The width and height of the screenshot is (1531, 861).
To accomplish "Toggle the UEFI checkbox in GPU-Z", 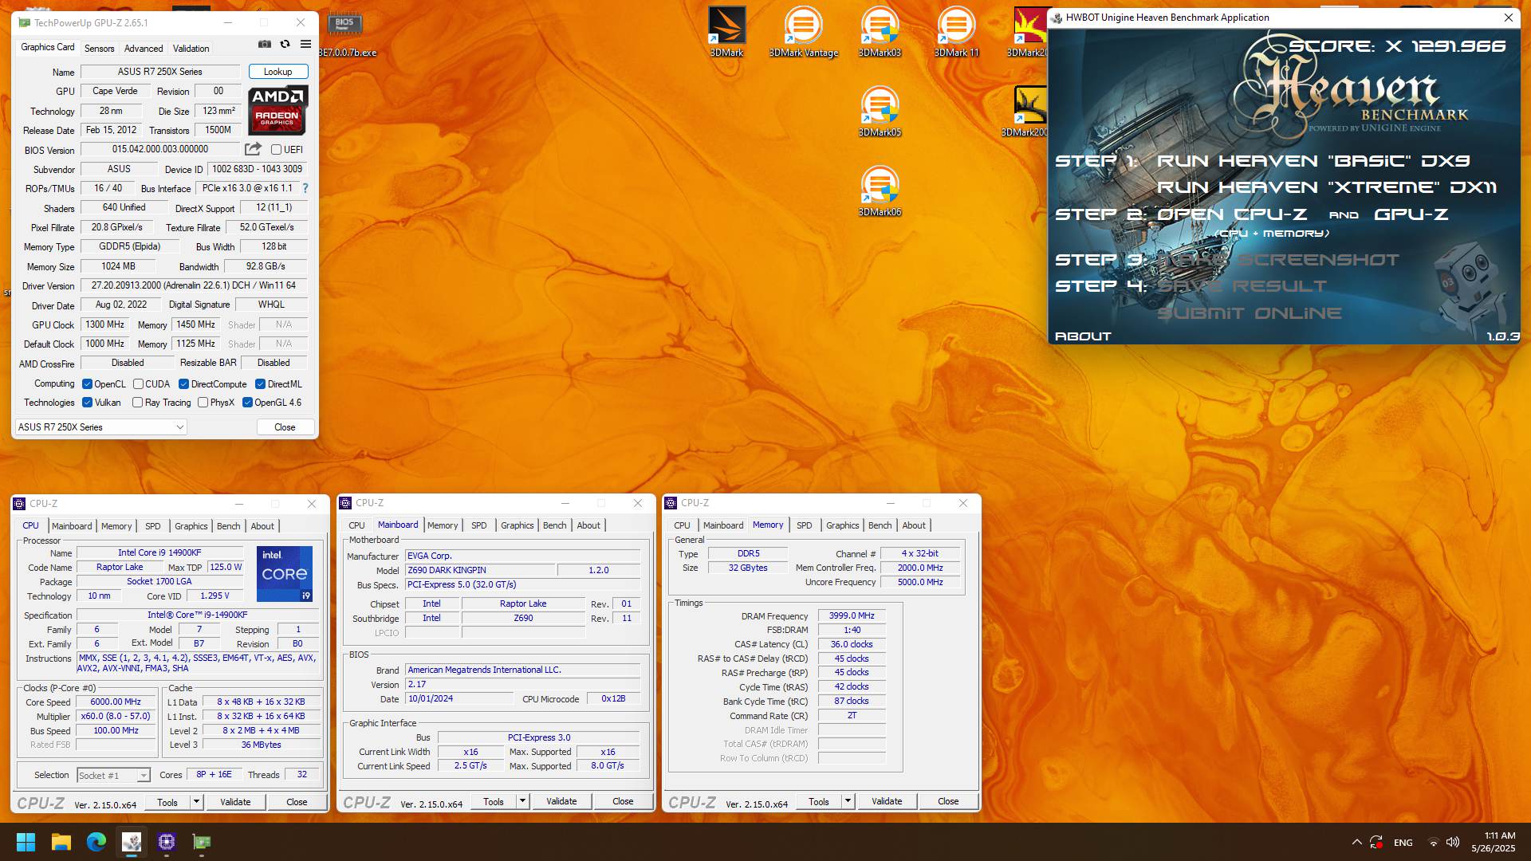I will point(276,149).
